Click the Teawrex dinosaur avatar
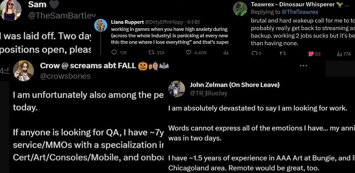The width and height of the screenshot is (355, 173). (x=240, y=9)
